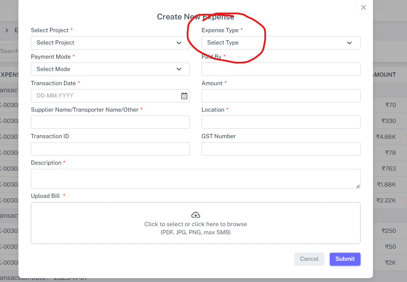Click the Expense Type chevron arrow

349,43
